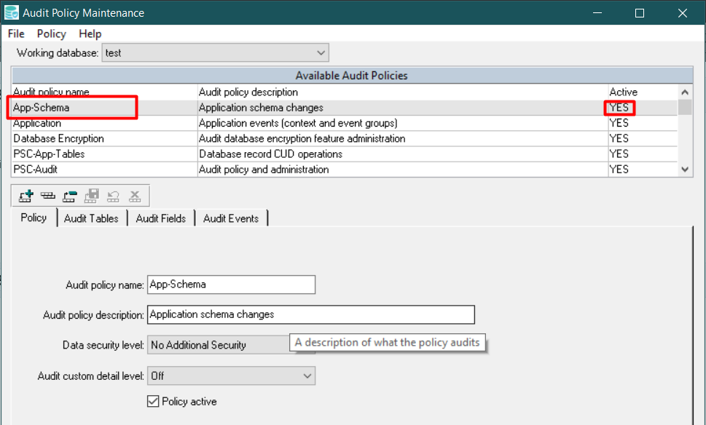This screenshot has width=706, height=425.
Task: Select the Duplicate Policy toolbar icon
Action: [x=47, y=195]
